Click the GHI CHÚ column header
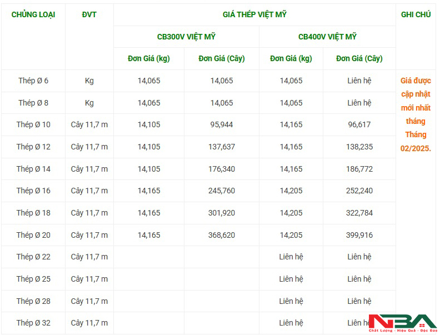Image resolution: width=440 pixels, height=335 pixels. tap(416, 14)
